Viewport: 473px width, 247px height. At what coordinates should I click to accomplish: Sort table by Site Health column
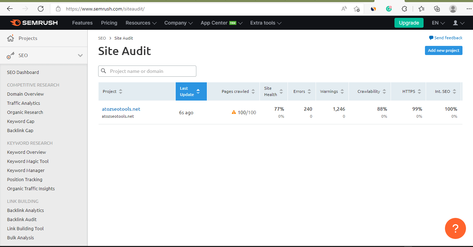tap(273, 91)
